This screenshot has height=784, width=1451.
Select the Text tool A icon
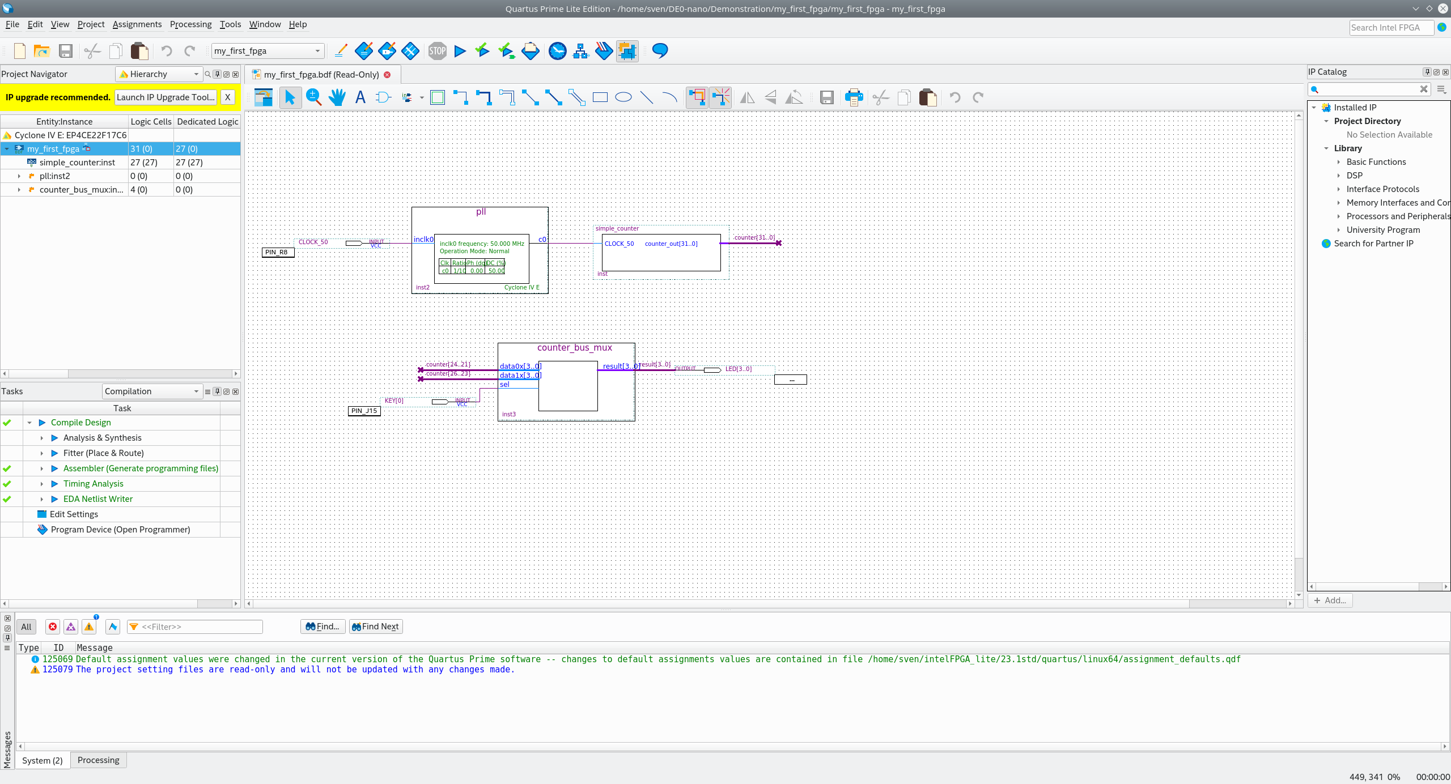(x=360, y=97)
